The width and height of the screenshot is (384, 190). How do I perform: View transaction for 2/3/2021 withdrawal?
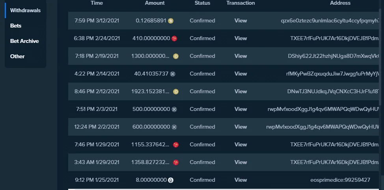coord(240,109)
